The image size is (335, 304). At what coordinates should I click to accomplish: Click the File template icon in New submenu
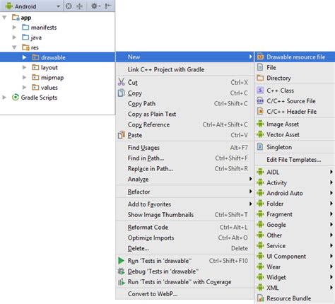tap(260, 67)
